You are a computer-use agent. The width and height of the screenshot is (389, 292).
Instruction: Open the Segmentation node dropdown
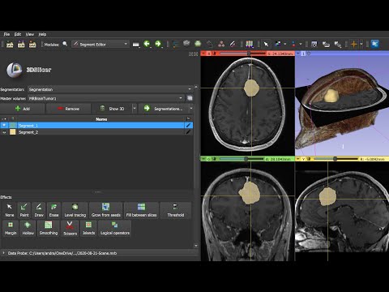tap(110, 89)
